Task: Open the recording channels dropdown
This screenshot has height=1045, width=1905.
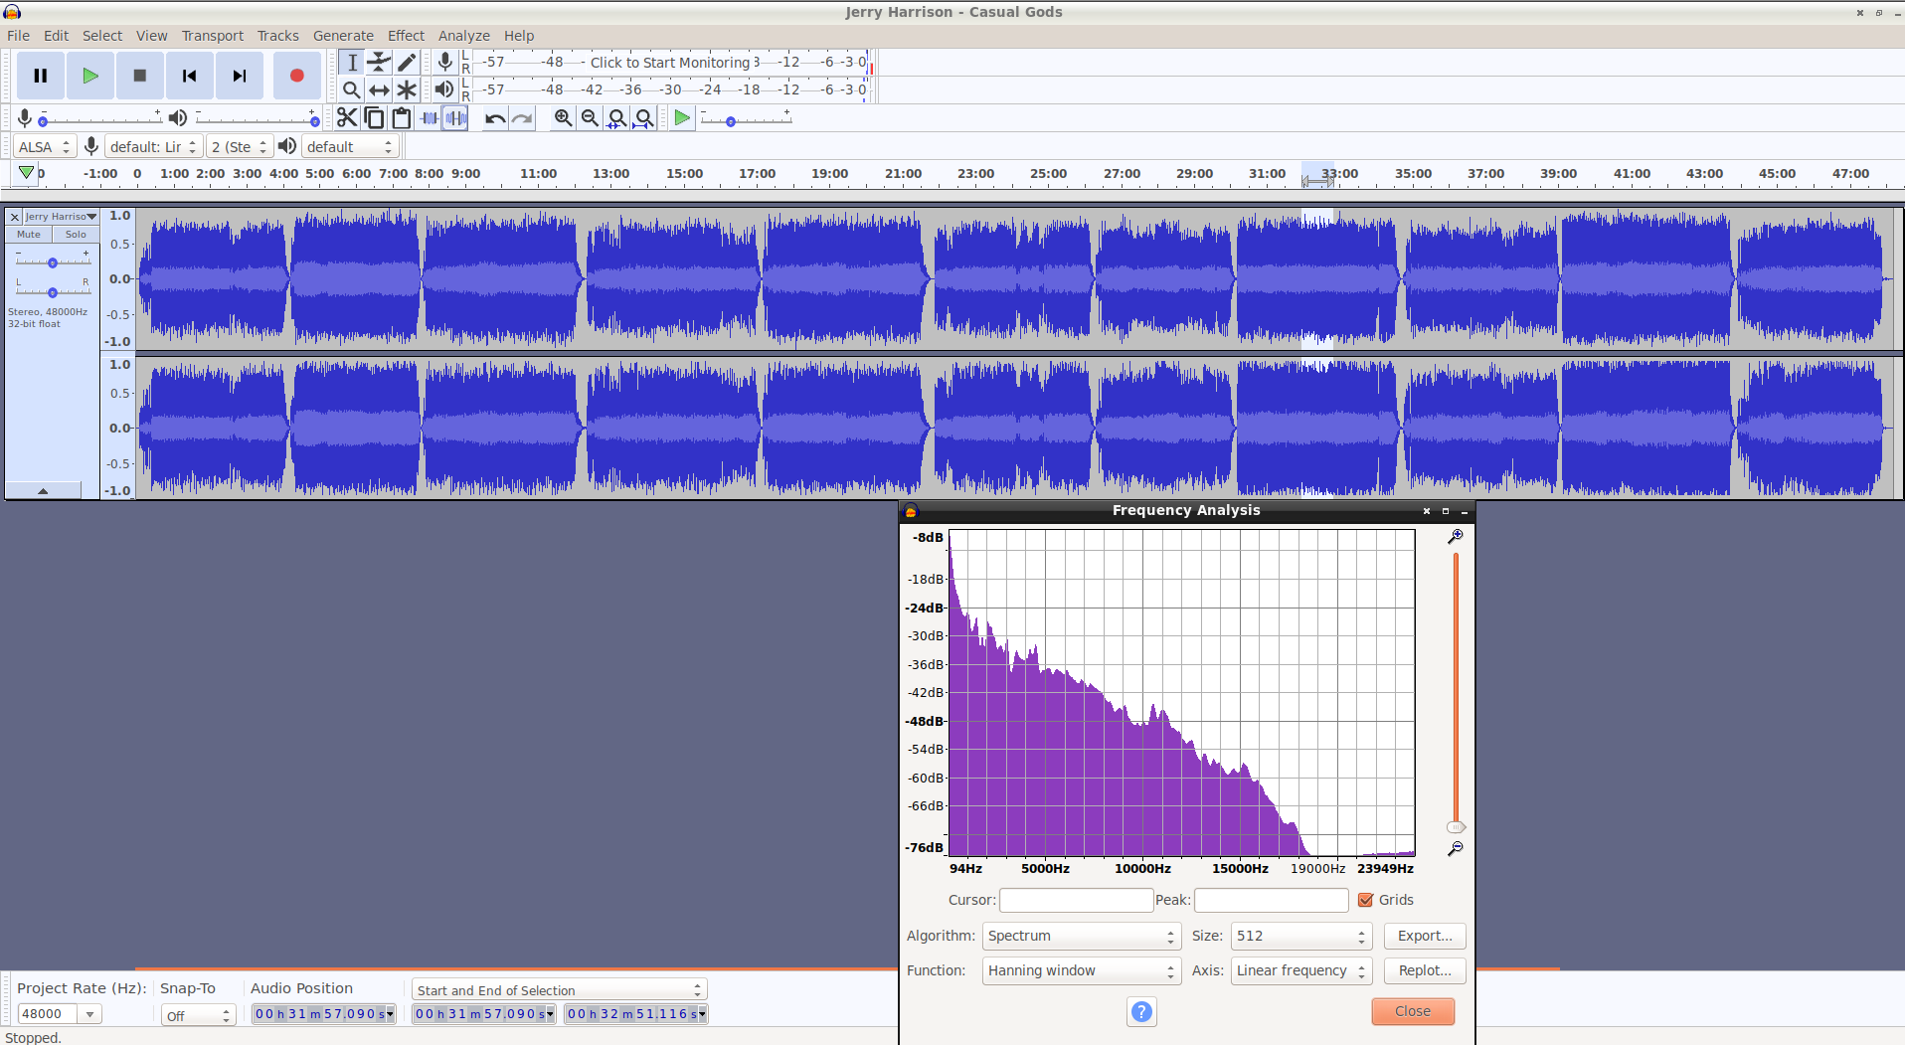Action: click(240, 147)
